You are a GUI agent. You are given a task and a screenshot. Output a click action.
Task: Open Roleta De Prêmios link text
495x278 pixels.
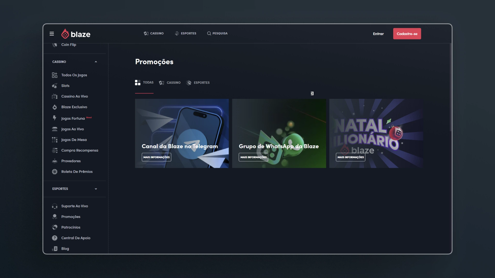coord(77,172)
